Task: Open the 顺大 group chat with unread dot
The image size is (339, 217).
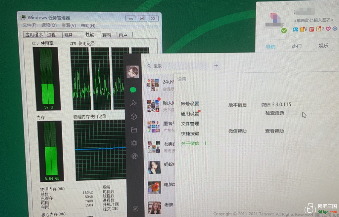Action: 160,106
